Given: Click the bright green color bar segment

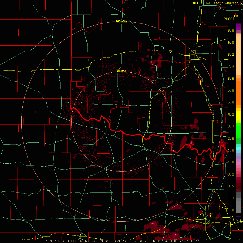Looking at the screenshot, I should point(238,130).
